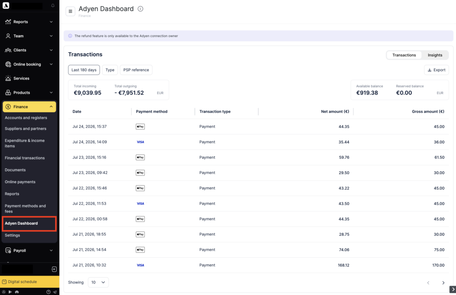
Task: Export the transactions list
Action: (x=436, y=70)
